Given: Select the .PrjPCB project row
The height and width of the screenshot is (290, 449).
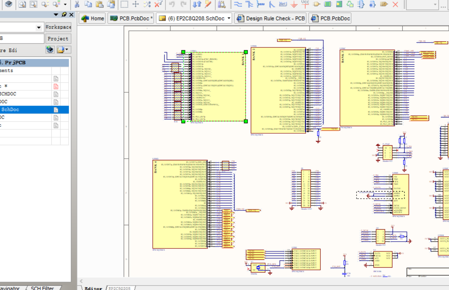Looking at the screenshot, I should pyautogui.click(x=34, y=62).
